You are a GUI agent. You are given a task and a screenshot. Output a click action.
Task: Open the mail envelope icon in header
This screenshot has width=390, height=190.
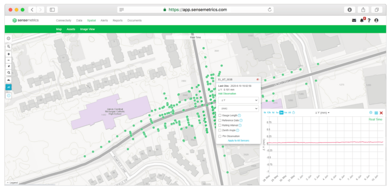(x=354, y=20)
